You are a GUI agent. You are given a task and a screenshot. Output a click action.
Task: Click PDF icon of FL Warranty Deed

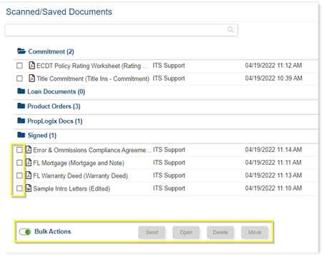29,176
